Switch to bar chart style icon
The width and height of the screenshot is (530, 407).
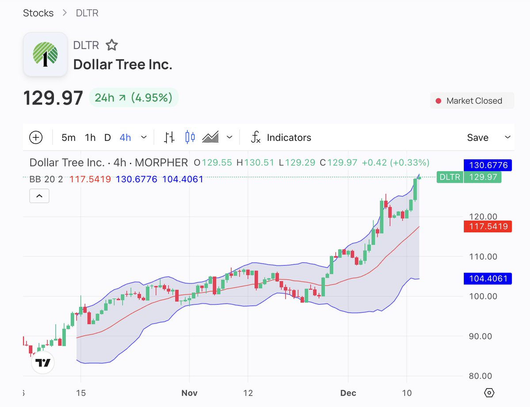coord(169,137)
